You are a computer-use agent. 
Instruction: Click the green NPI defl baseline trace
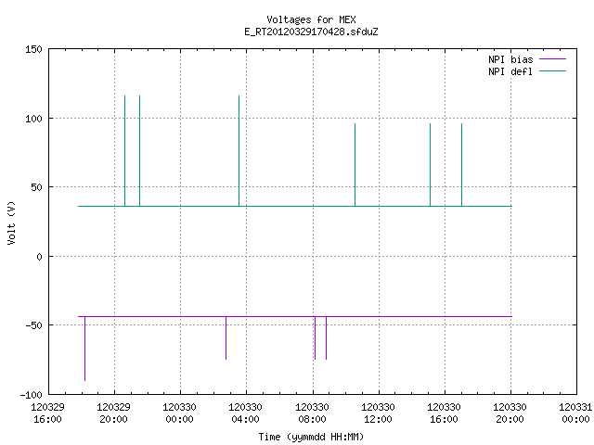(x=295, y=206)
